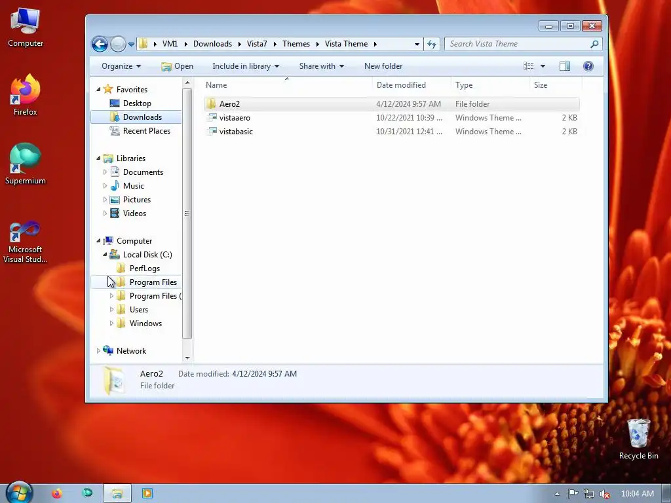Collapse the Libraries section

point(98,158)
